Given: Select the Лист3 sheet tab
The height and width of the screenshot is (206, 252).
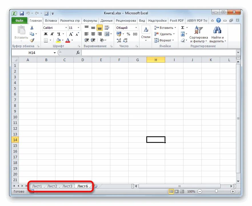Looking at the screenshot, I should [67, 186].
